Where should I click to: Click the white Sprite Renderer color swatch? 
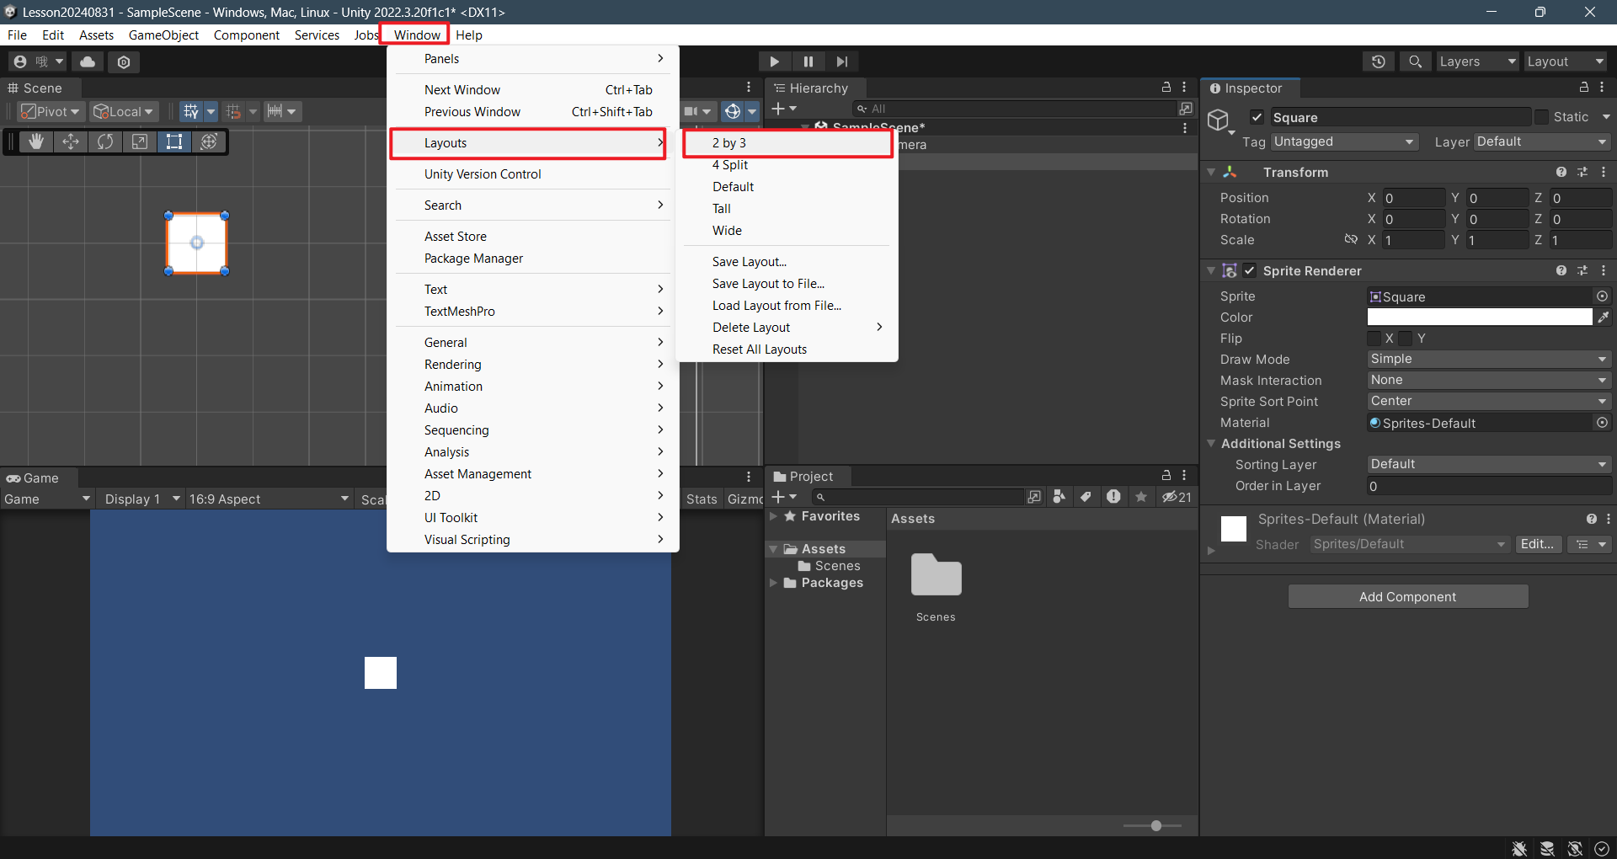click(1479, 317)
